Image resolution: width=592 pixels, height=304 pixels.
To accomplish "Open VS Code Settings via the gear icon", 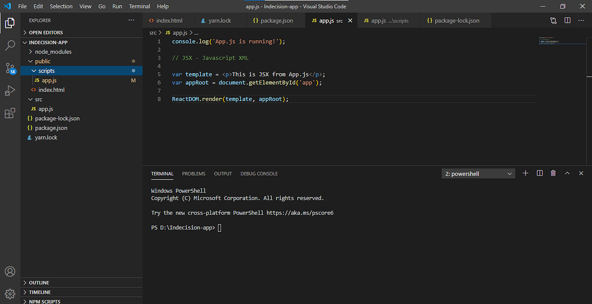I will [10, 292].
